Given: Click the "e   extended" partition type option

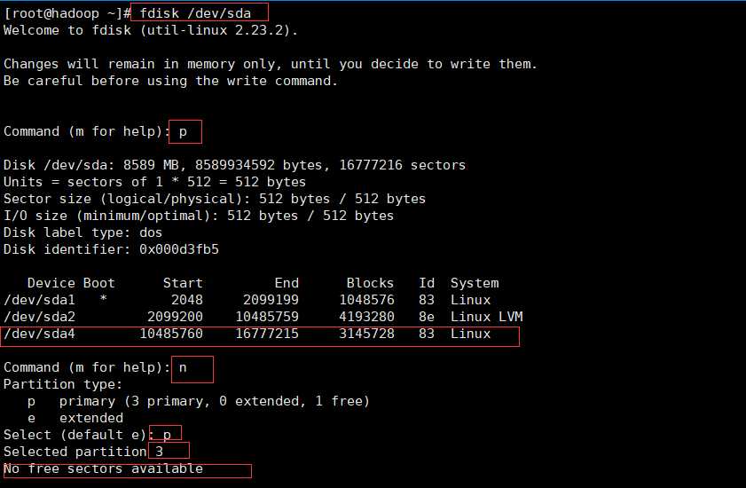Looking at the screenshot, I should (75, 418).
